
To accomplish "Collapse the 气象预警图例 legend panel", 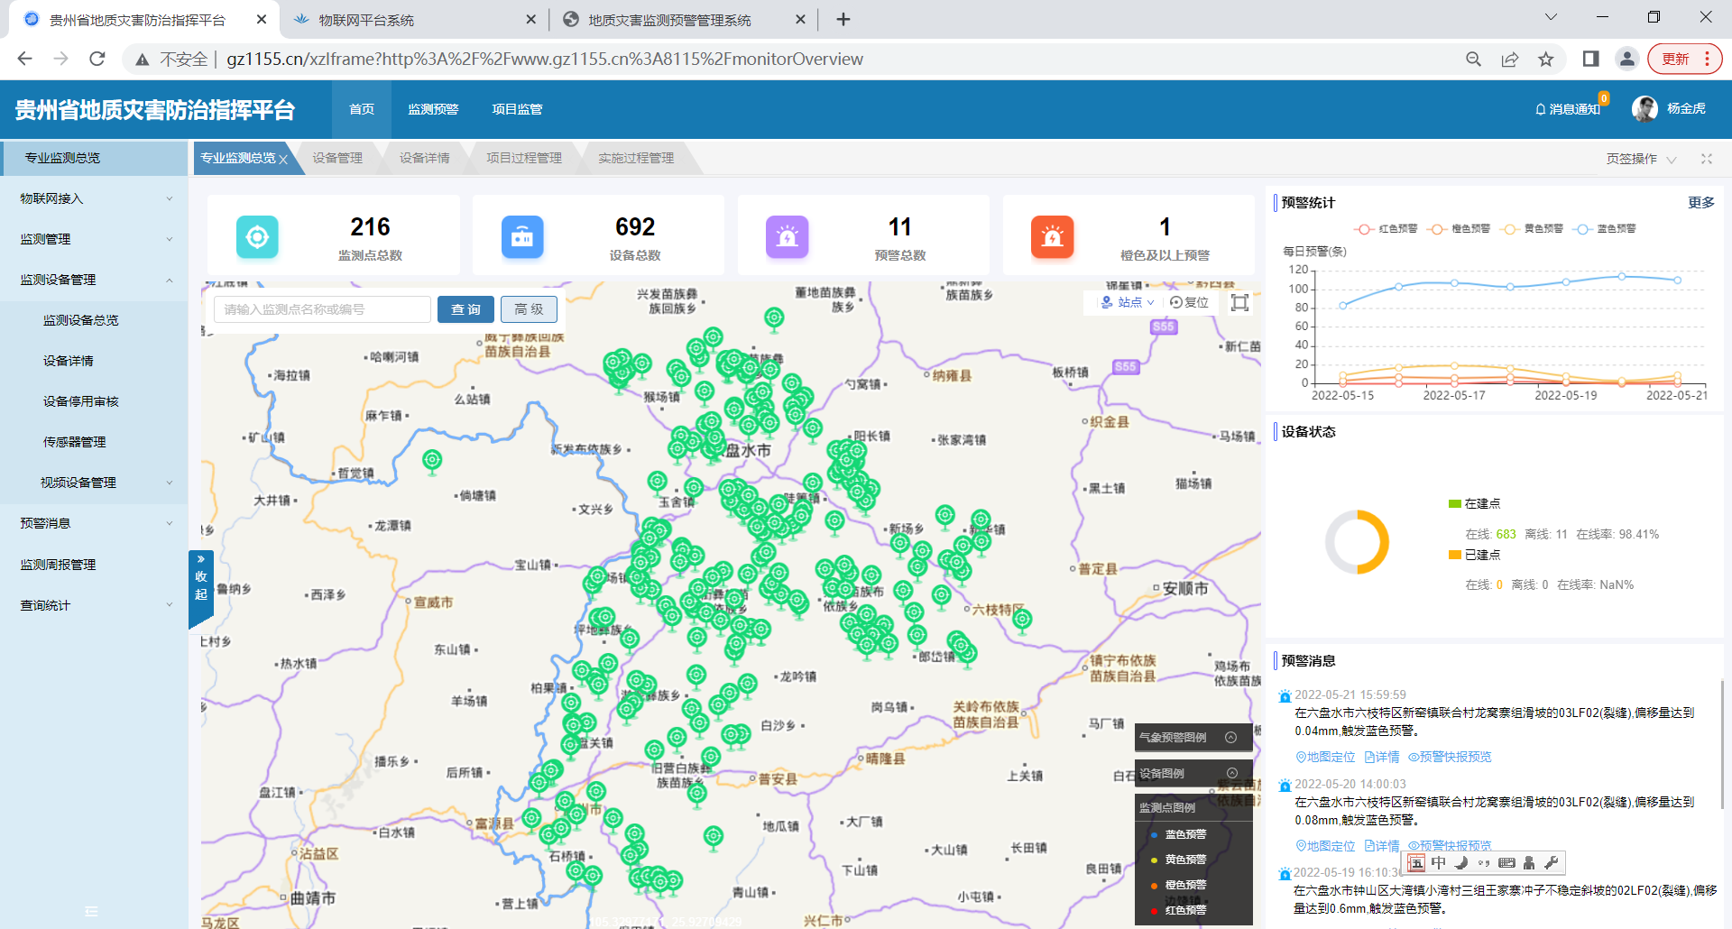I will click(1230, 738).
